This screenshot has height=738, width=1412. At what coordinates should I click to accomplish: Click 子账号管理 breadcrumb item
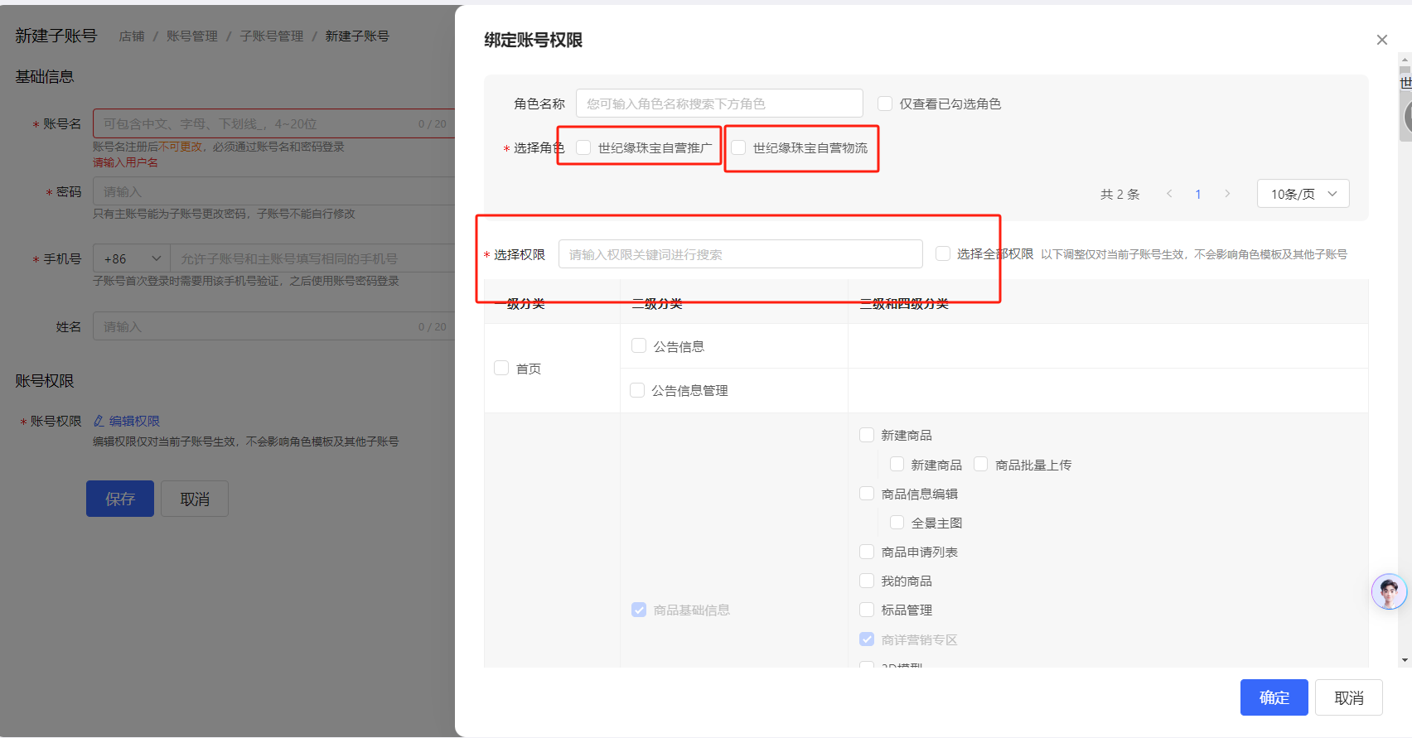click(271, 36)
